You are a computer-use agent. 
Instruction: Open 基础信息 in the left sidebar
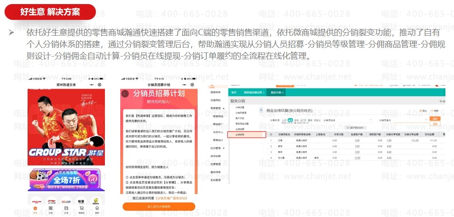click(x=215, y=172)
